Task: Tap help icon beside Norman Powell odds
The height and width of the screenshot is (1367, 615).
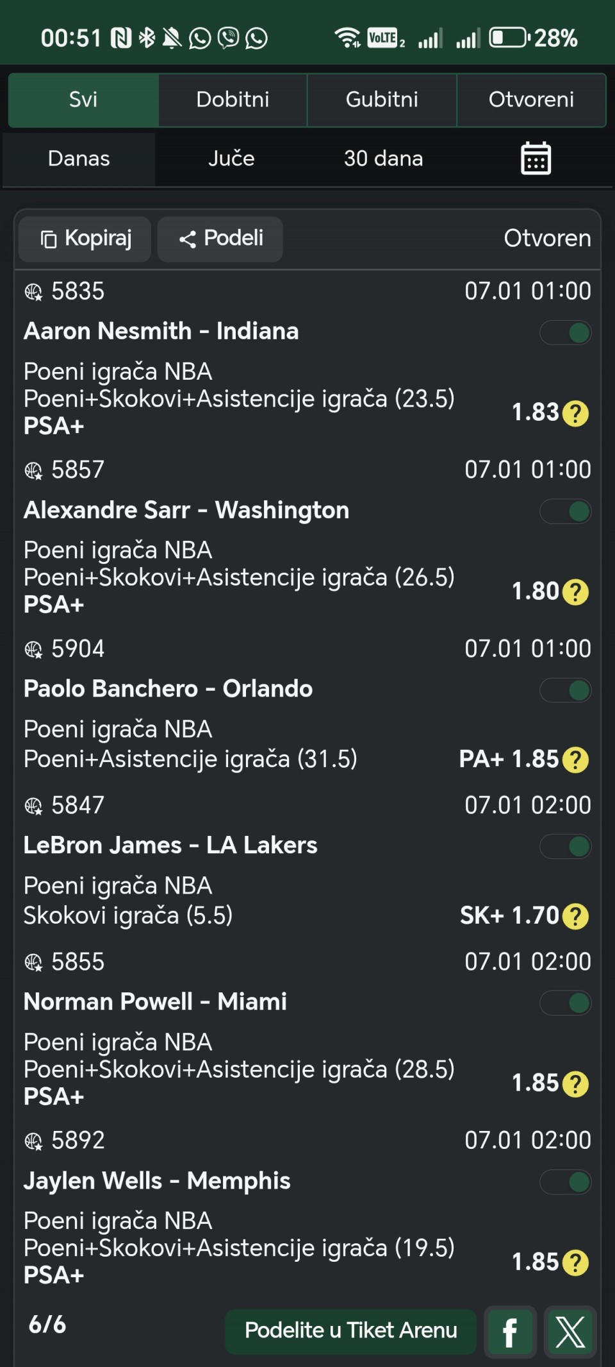Action: [575, 1083]
